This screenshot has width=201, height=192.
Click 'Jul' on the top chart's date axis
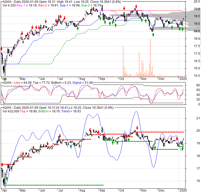[61, 79]
